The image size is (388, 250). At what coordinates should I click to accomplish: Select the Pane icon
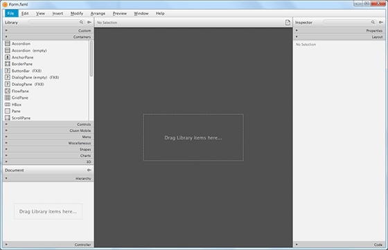coord(8,111)
